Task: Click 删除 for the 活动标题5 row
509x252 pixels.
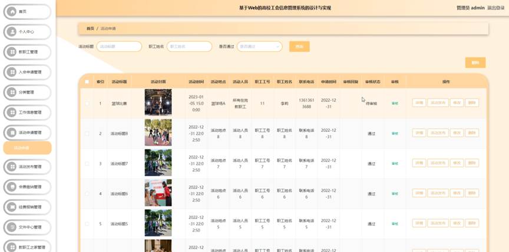Action: tap(472, 223)
